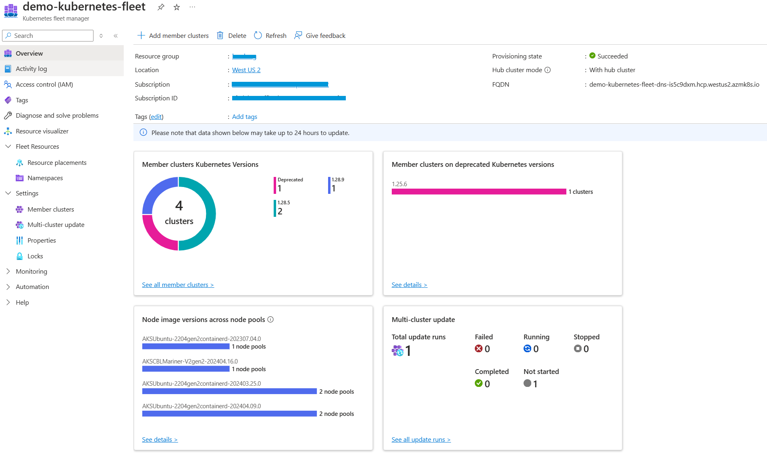This screenshot has height=455, width=767.
Task: Collapse the Settings section
Action: coord(8,193)
